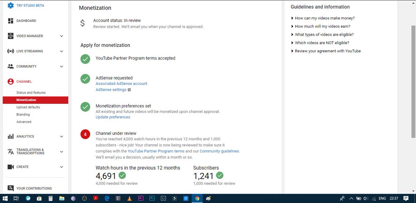Open the Community guidelines link

[219, 151]
